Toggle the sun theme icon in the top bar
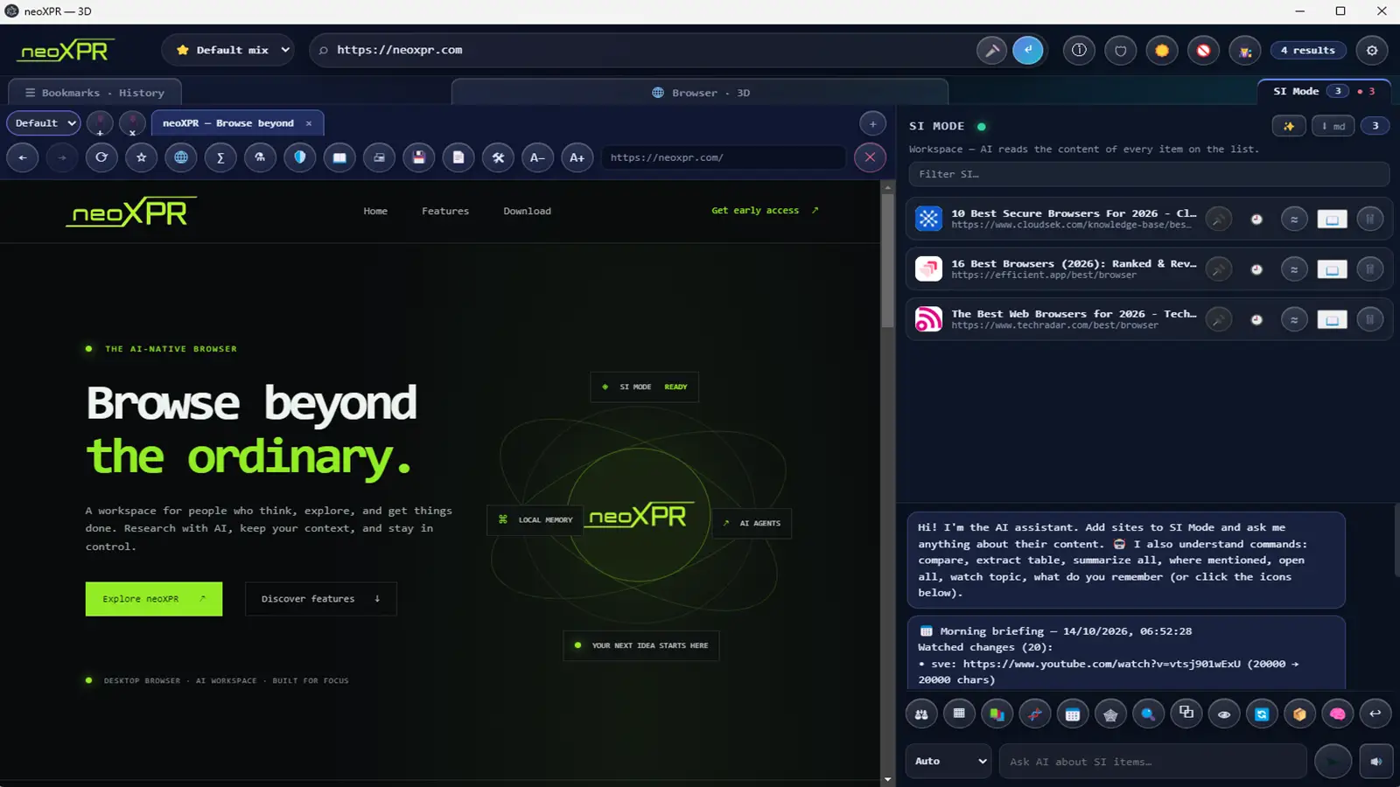1400x787 pixels. coord(1162,50)
